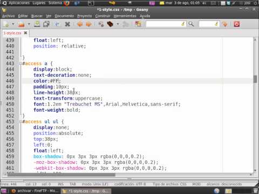Click the power icon in top panel

pyautogui.click(x=255, y=3)
